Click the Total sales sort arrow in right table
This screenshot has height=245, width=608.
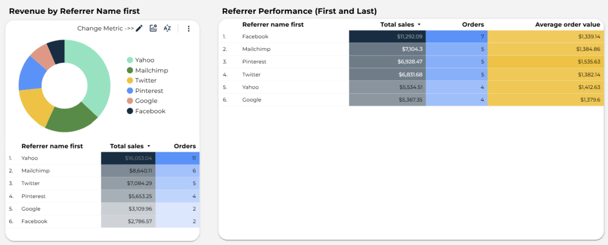pos(419,25)
